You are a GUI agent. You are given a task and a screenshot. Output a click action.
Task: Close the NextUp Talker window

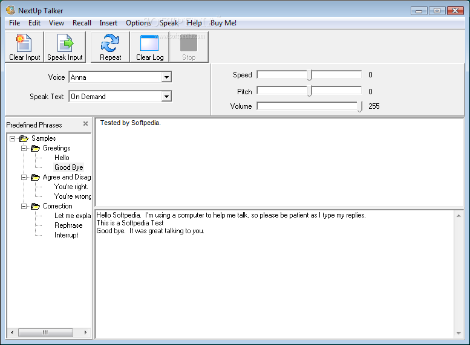(455, 11)
